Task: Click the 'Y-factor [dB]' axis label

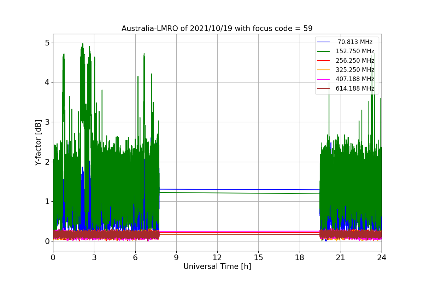Action: click(38, 143)
